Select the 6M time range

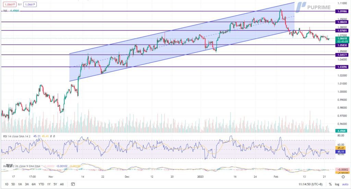[x=34, y=184]
